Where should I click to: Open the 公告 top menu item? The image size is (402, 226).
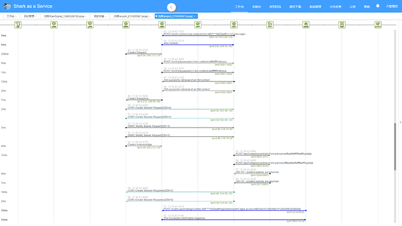(352, 6)
